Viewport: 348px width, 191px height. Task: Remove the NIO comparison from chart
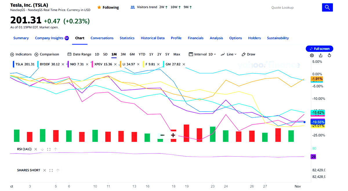87,64
